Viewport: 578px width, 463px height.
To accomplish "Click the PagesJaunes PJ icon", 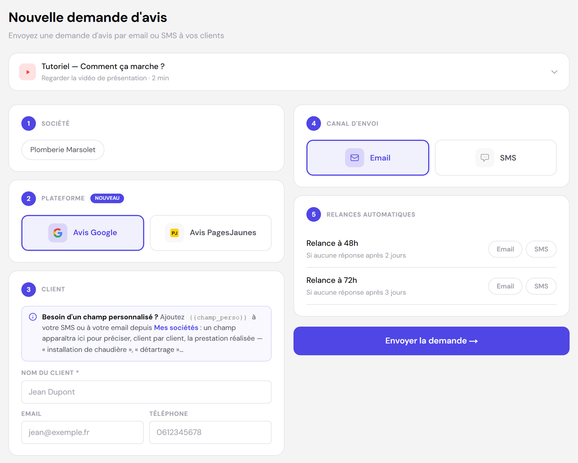I will 174,233.
